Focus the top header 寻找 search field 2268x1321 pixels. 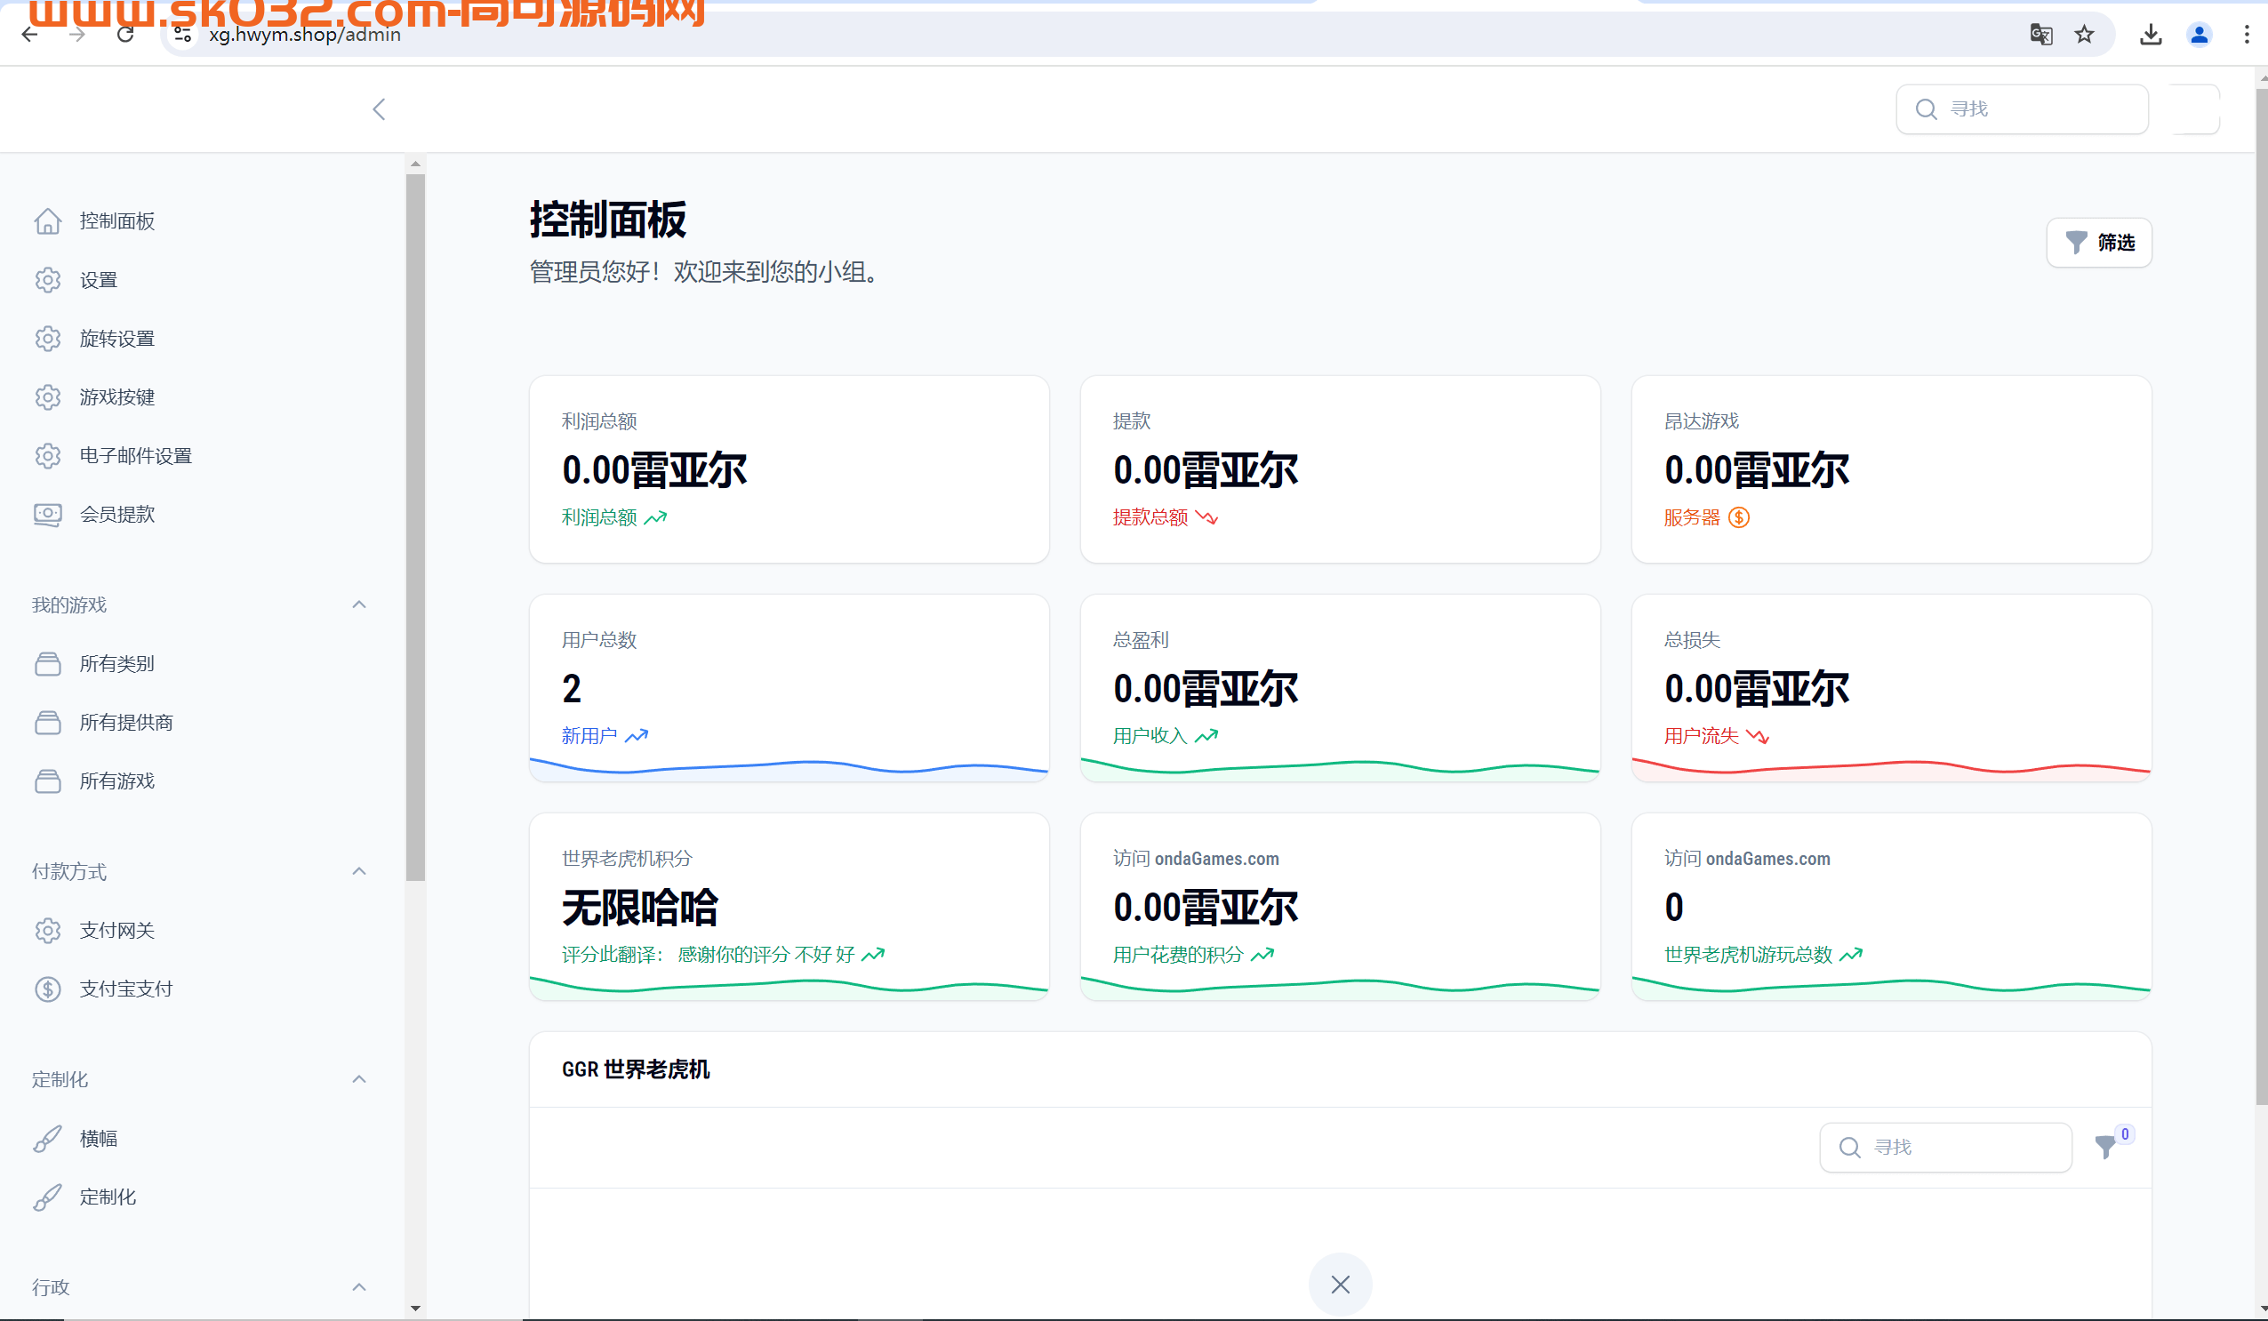coord(2022,108)
